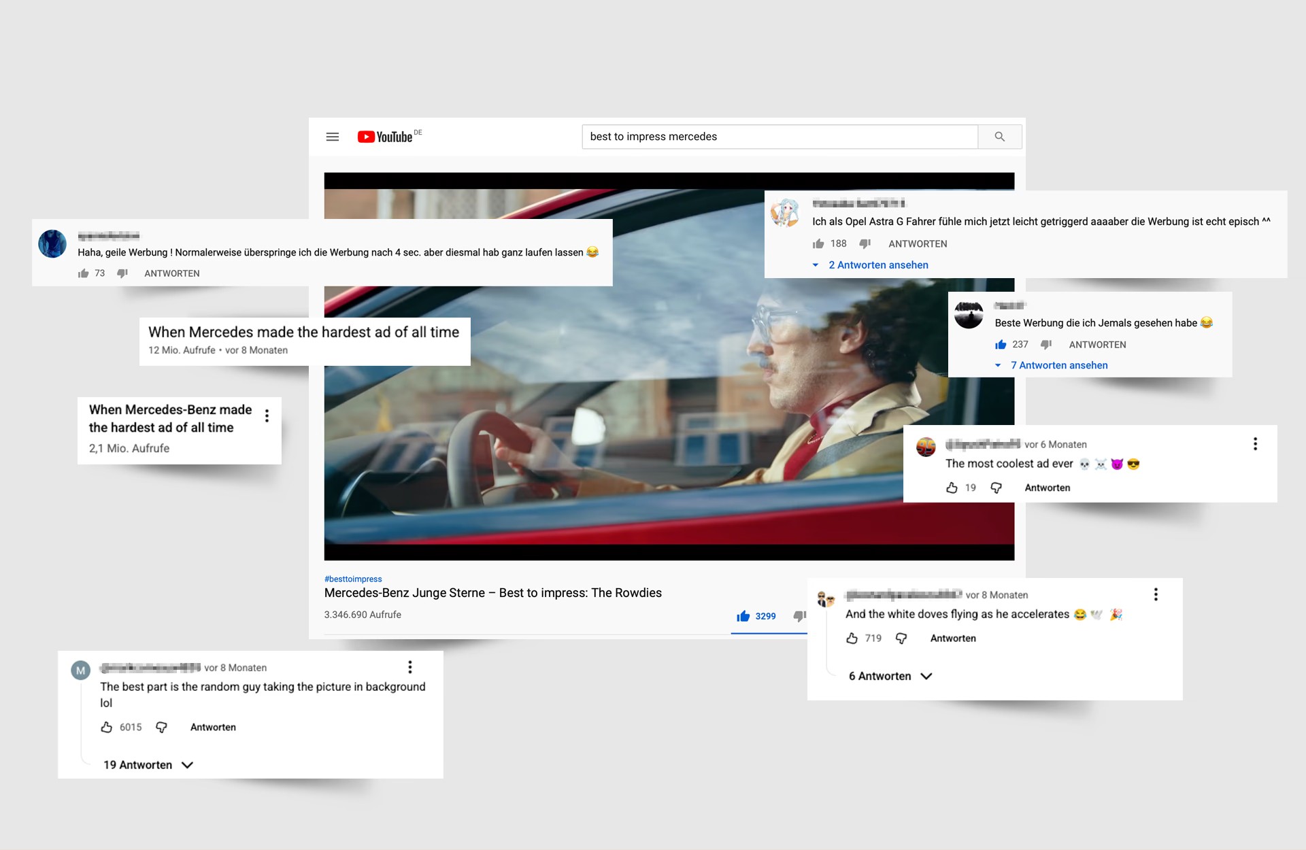Open options menu on white doves comment

coord(1155,594)
